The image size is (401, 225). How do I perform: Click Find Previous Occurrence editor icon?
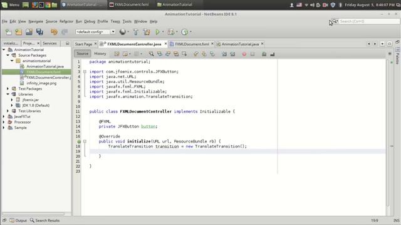(x=160, y=54)
